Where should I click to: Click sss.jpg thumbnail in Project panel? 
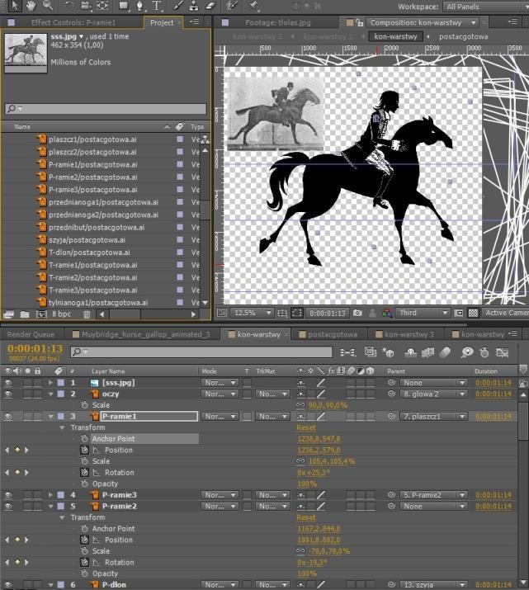26,52
